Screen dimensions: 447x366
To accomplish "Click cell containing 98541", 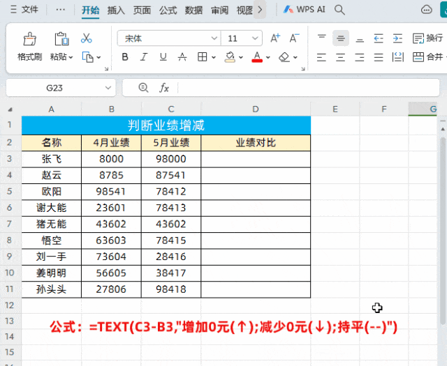I will click(x=111, y=191).
